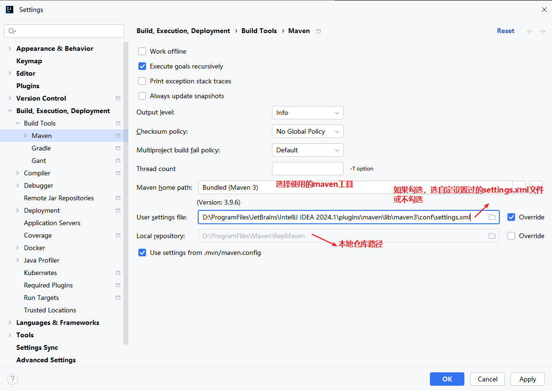The image size is (552, 391).
Task: Expand the Editor section
Action: (10, 73)
